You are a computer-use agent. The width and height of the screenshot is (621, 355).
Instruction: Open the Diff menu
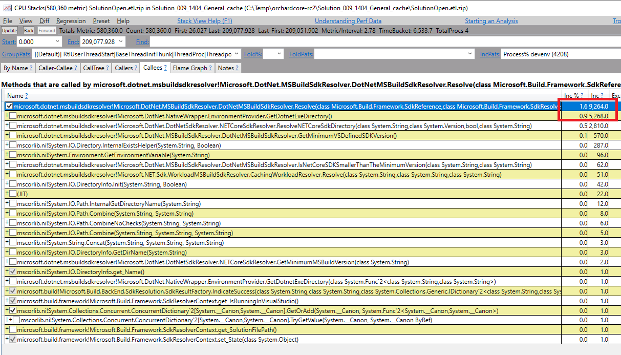[45, 21]
